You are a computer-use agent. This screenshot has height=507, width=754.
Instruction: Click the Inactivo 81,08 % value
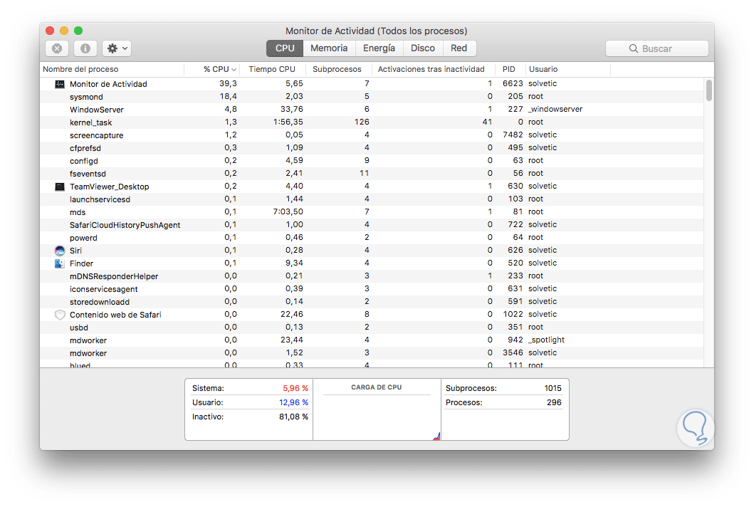(x=293, y=417)
